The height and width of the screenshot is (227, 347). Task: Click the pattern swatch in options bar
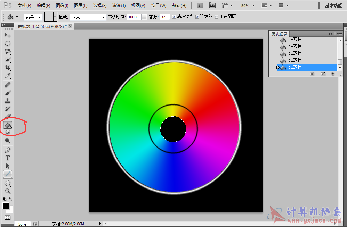[x=49, y=17]
